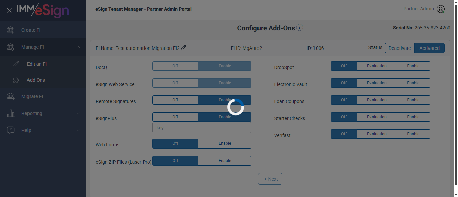Click the Add-Ons puzzle piece icon
The height and width of the screenshot is (197, 458).
coord(16,80)
